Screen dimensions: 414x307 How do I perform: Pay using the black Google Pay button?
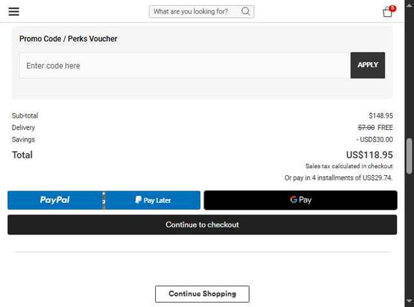(x=300, y=200)
